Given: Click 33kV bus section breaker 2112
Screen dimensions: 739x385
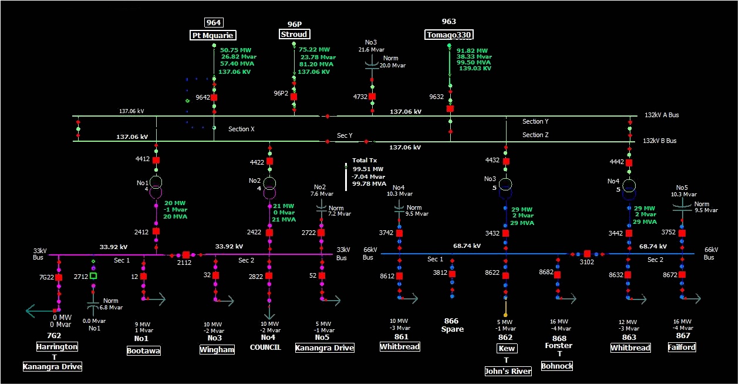Looking at the screenshot, I should [x=186, y=255].
